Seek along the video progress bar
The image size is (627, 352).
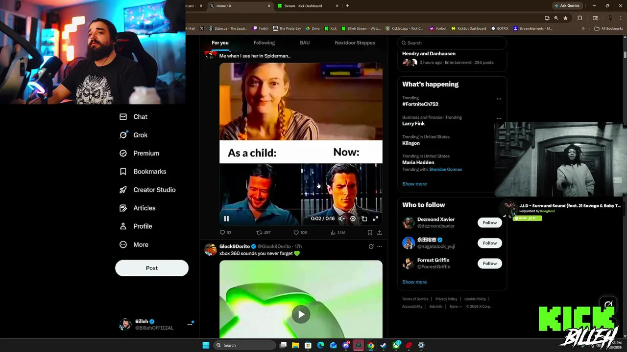pyautogui.click(x=301, y=209)
